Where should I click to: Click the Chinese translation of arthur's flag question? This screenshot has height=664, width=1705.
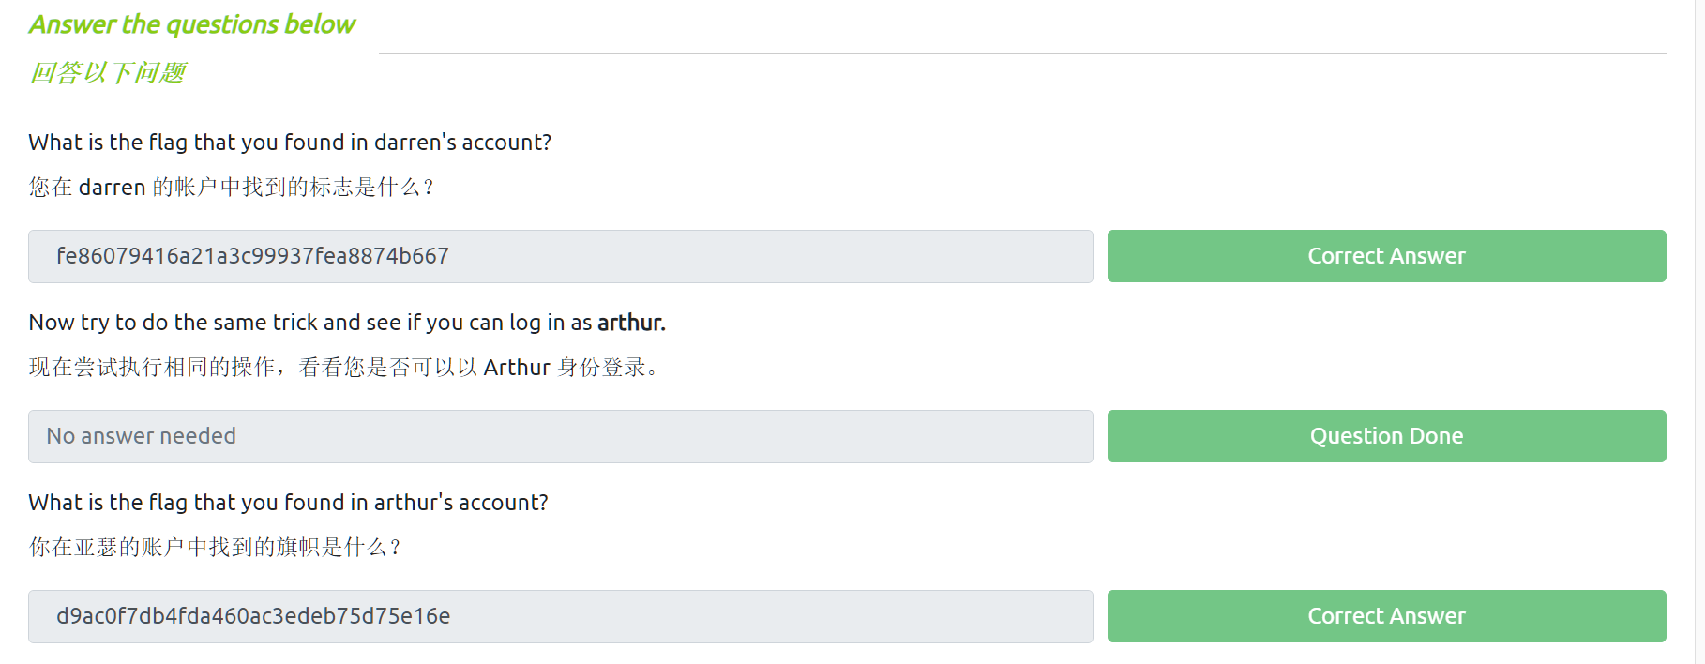click(x=215, y=548)
